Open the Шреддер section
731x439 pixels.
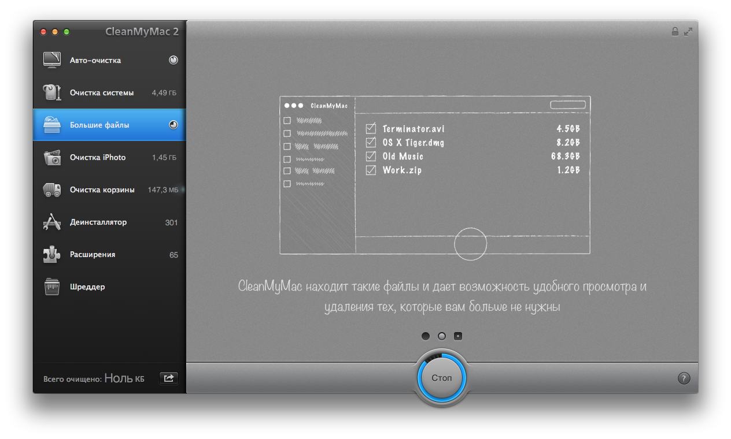(x=109, y=287)
